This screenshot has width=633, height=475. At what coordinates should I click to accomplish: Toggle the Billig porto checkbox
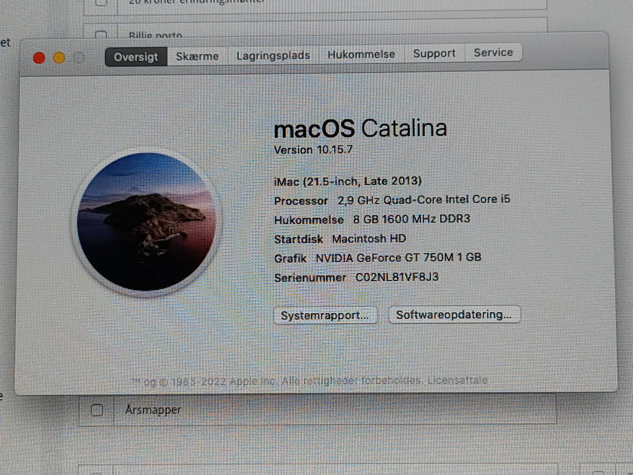101,35
